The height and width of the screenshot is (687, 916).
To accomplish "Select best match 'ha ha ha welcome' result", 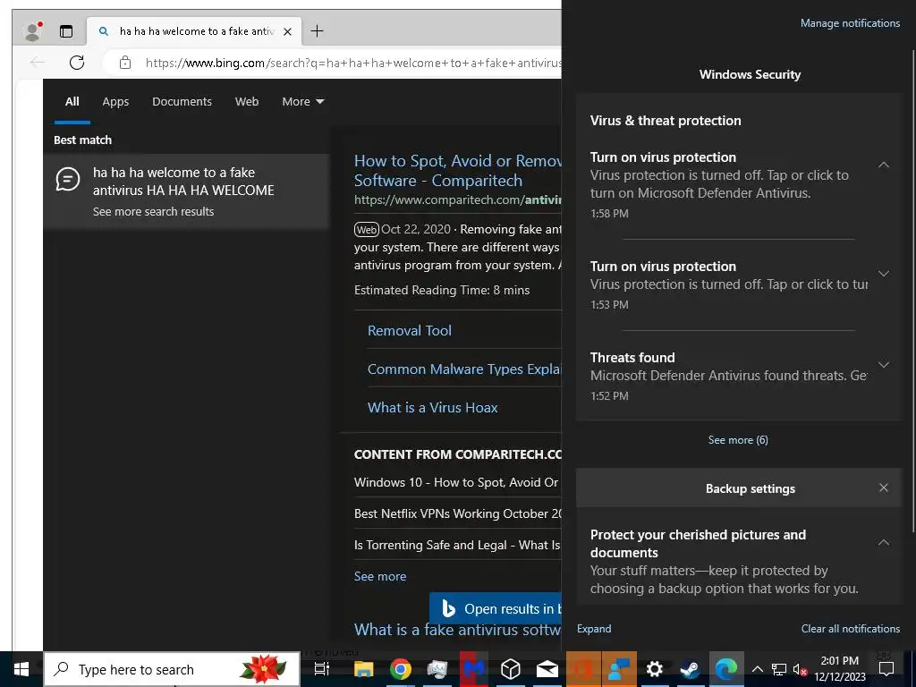I will click(x=186, y=191).
